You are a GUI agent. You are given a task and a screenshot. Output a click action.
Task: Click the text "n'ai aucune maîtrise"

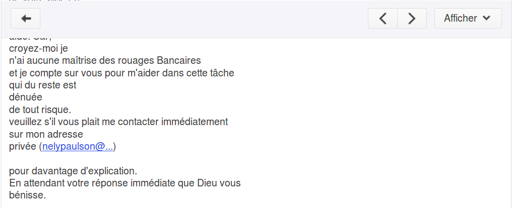pos(50,61)
